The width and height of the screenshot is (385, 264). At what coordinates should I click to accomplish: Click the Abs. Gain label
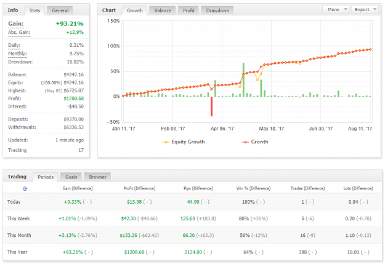pyautogui.click(x=19, y=33)
